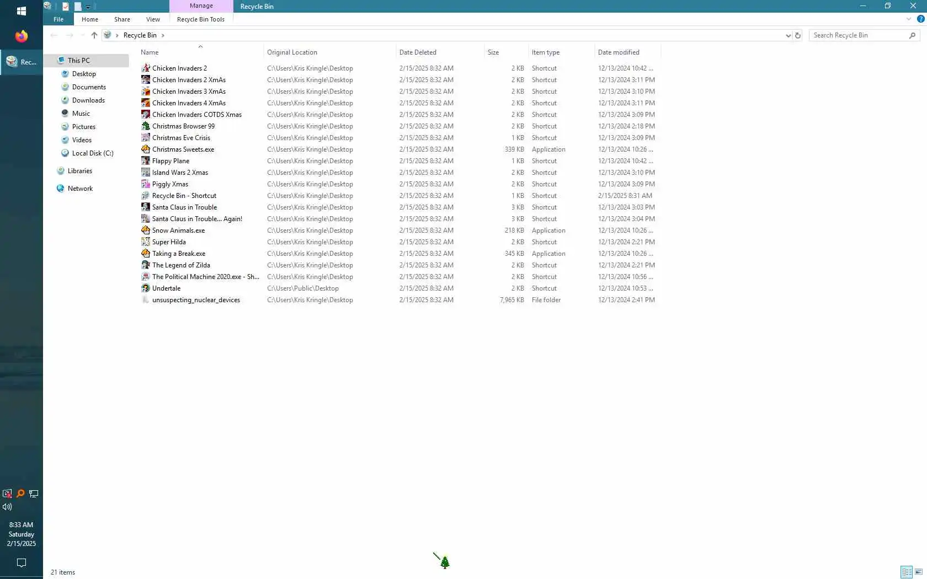
Task: Select the 'Undertale' file name
Action: [167, 288]
